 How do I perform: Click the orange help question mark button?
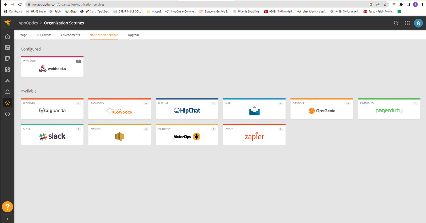8,207
